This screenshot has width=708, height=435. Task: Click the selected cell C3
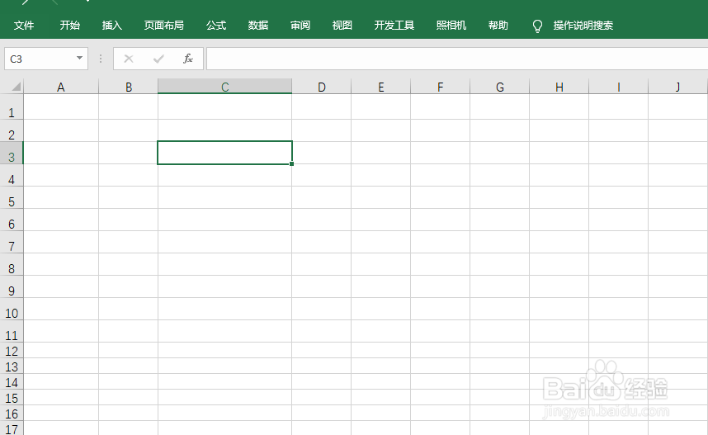225,153
